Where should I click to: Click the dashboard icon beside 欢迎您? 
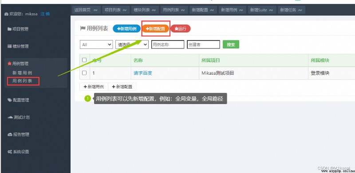click(6, 14)
